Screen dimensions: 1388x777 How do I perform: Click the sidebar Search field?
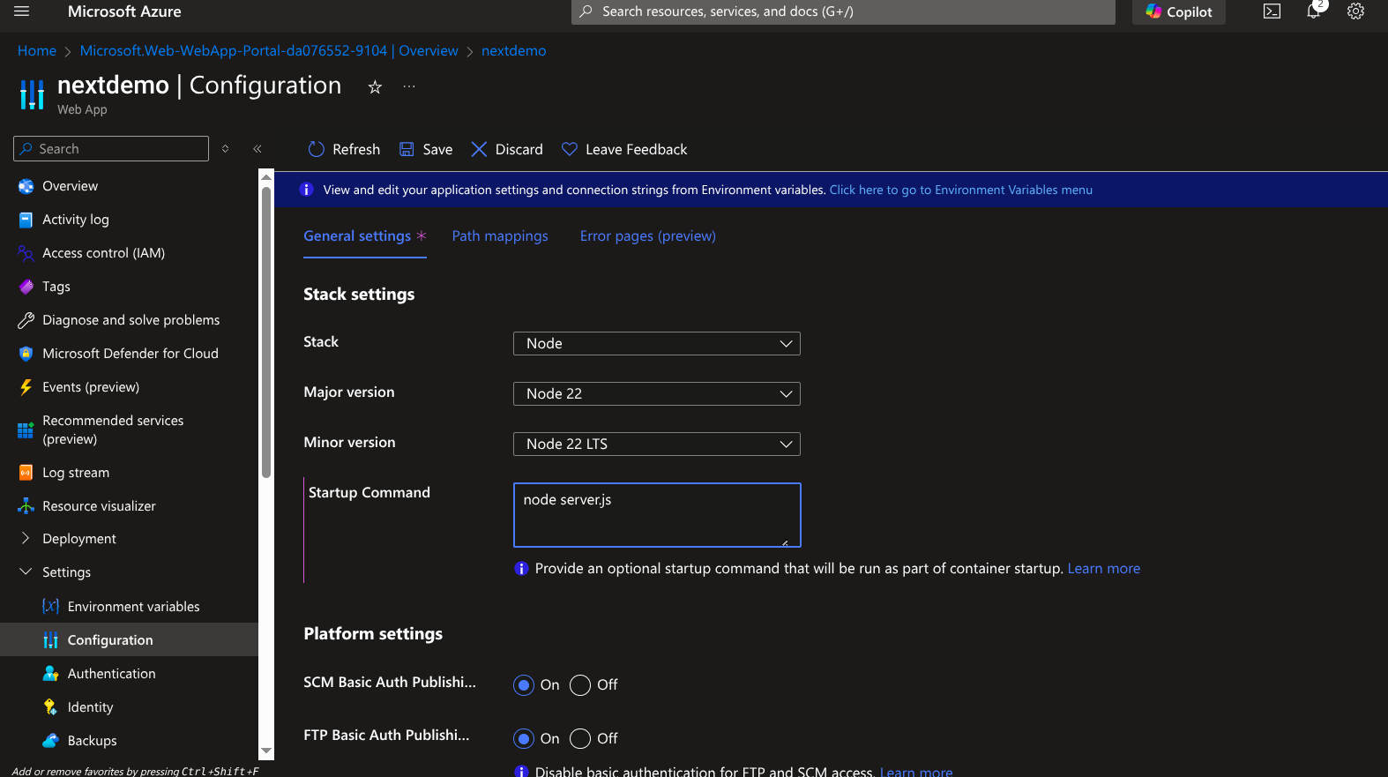pyautogui.click(x=111, y=149)
